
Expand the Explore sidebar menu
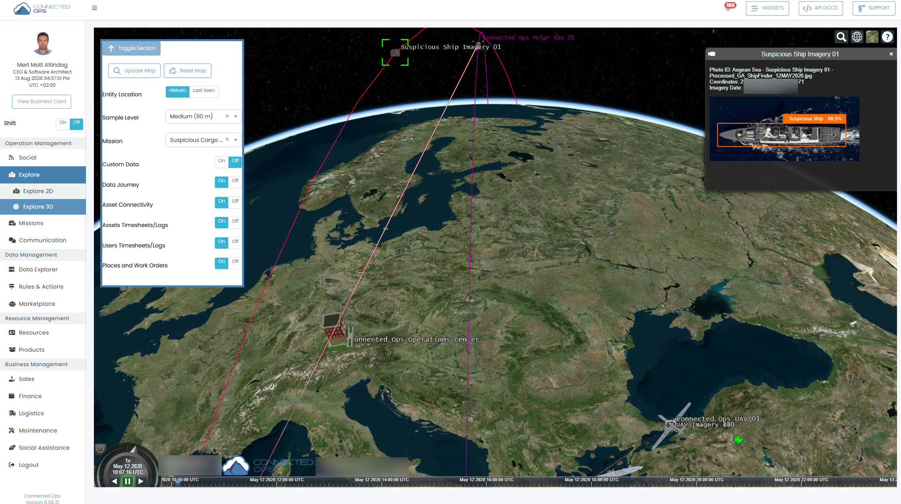tap(43, 175)
